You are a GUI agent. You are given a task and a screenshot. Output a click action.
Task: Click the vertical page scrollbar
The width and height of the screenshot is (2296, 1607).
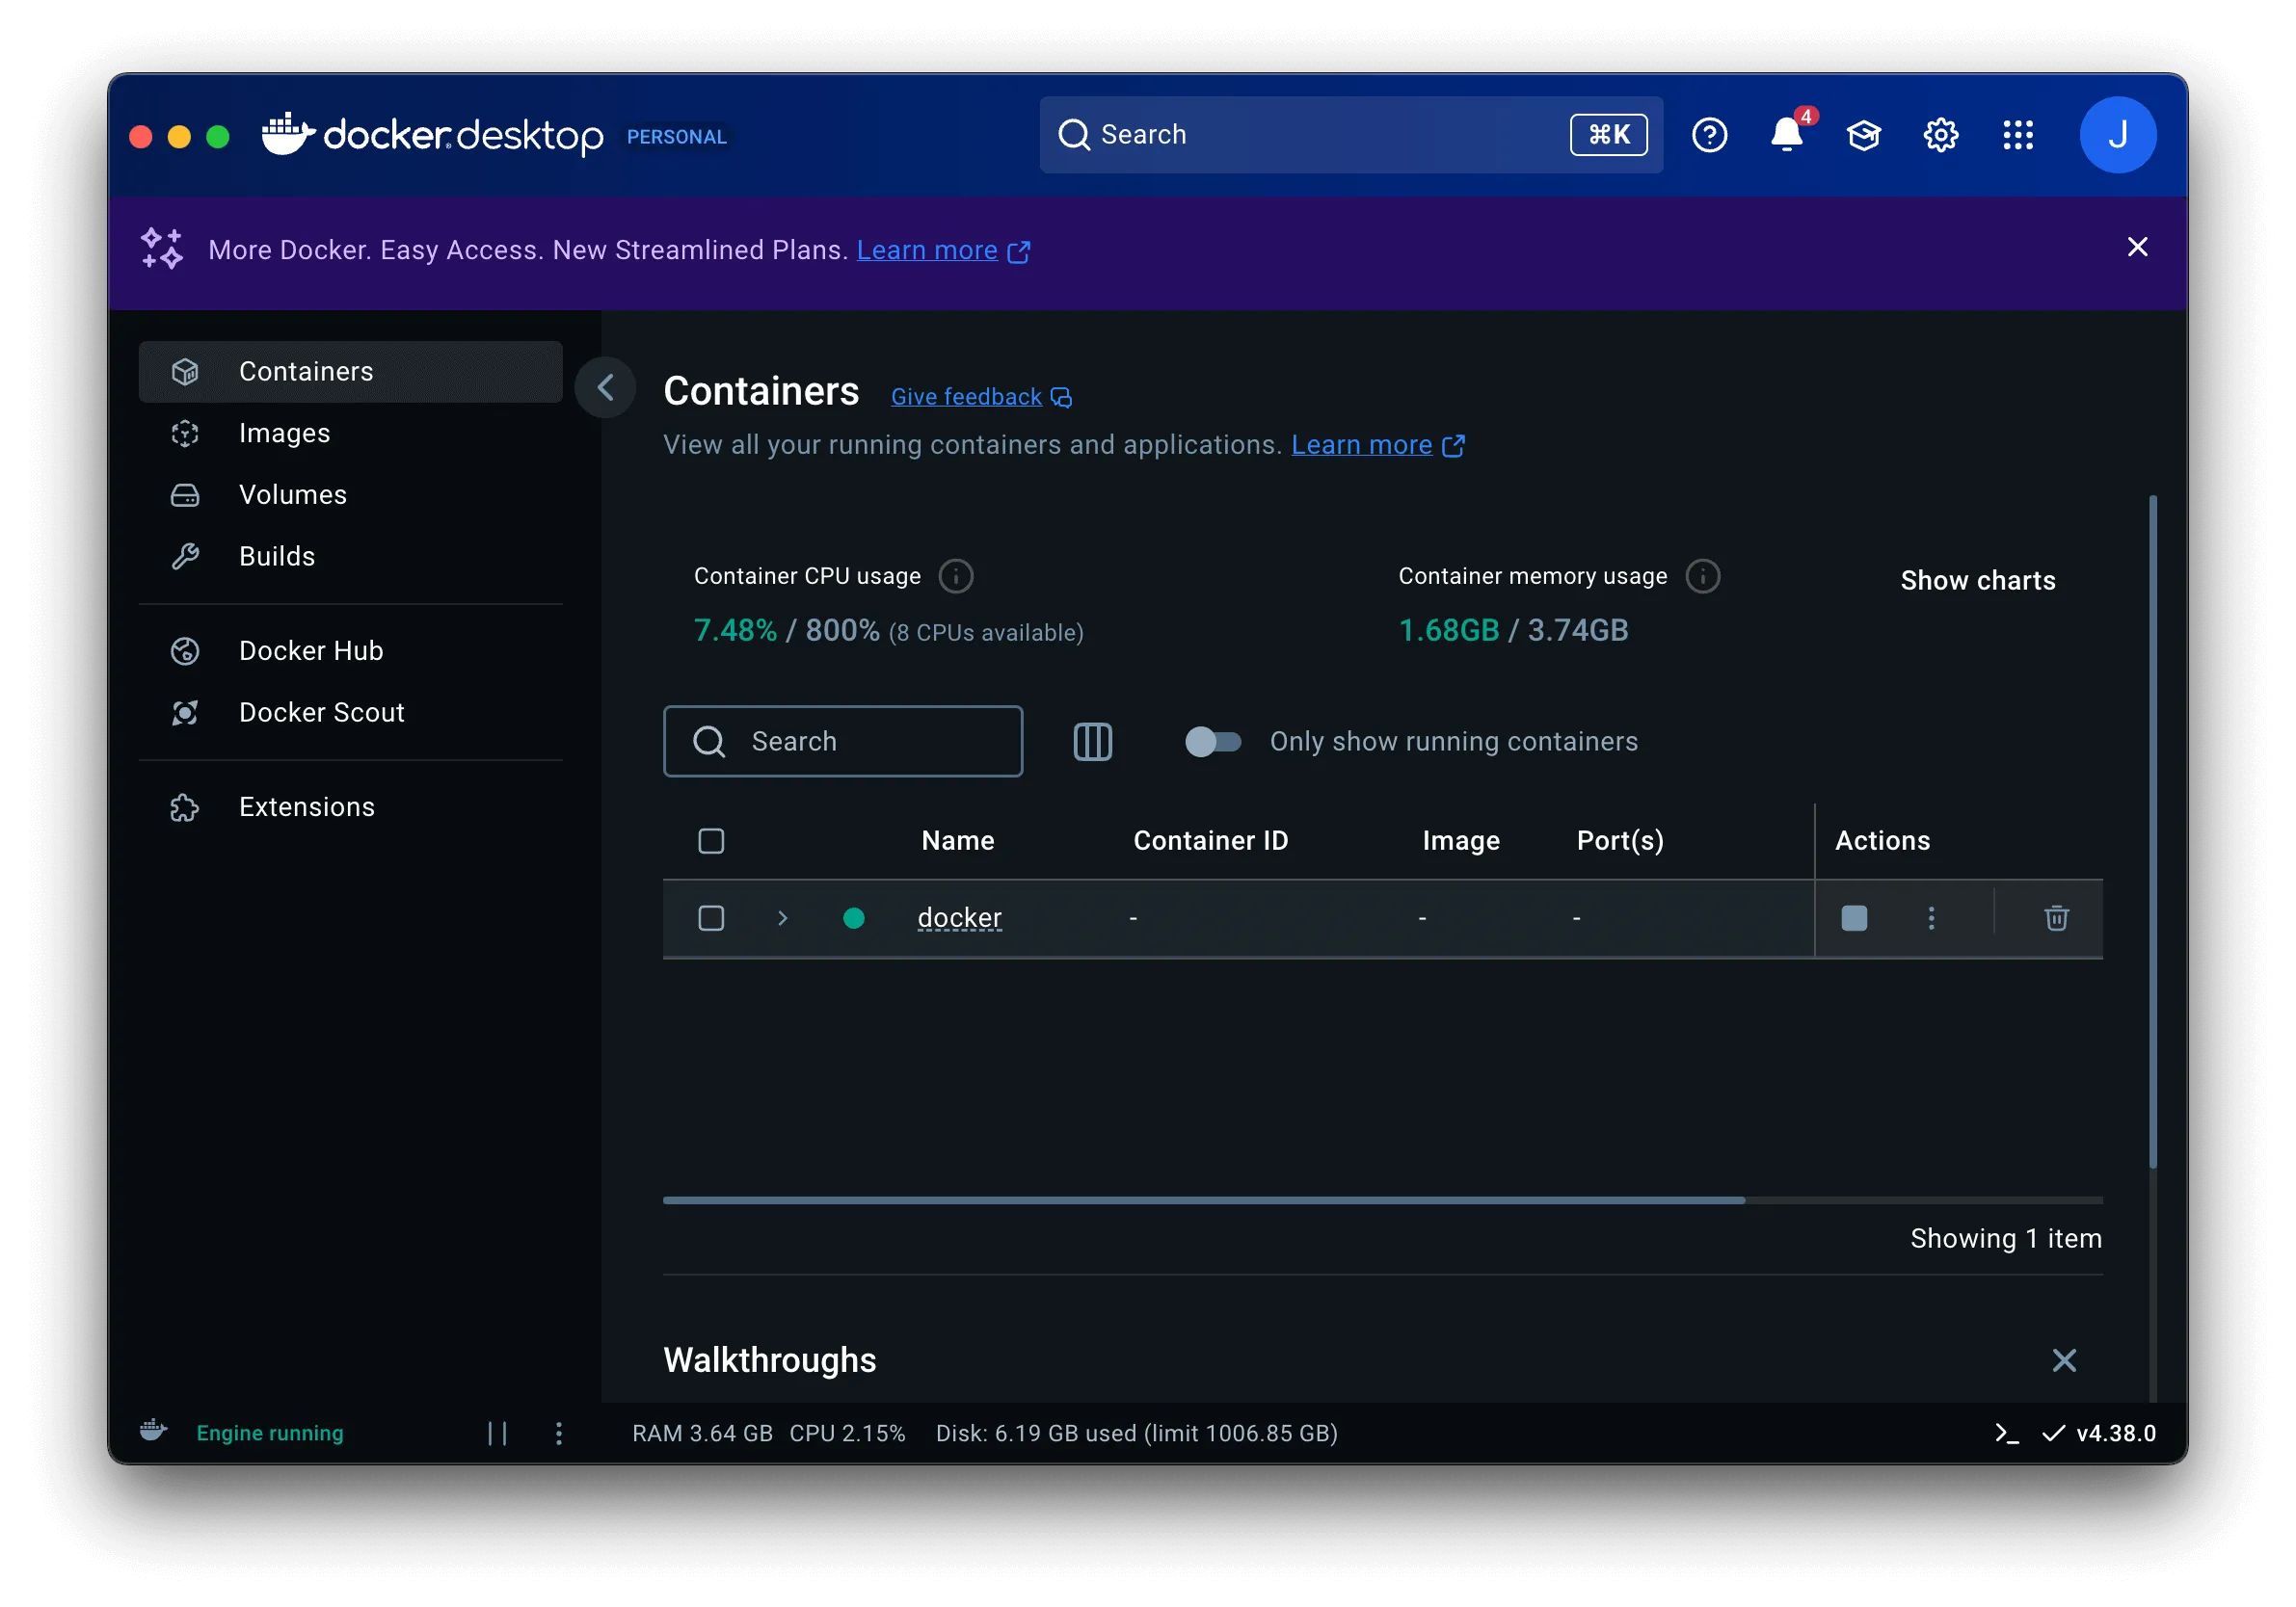point(2152,831)
